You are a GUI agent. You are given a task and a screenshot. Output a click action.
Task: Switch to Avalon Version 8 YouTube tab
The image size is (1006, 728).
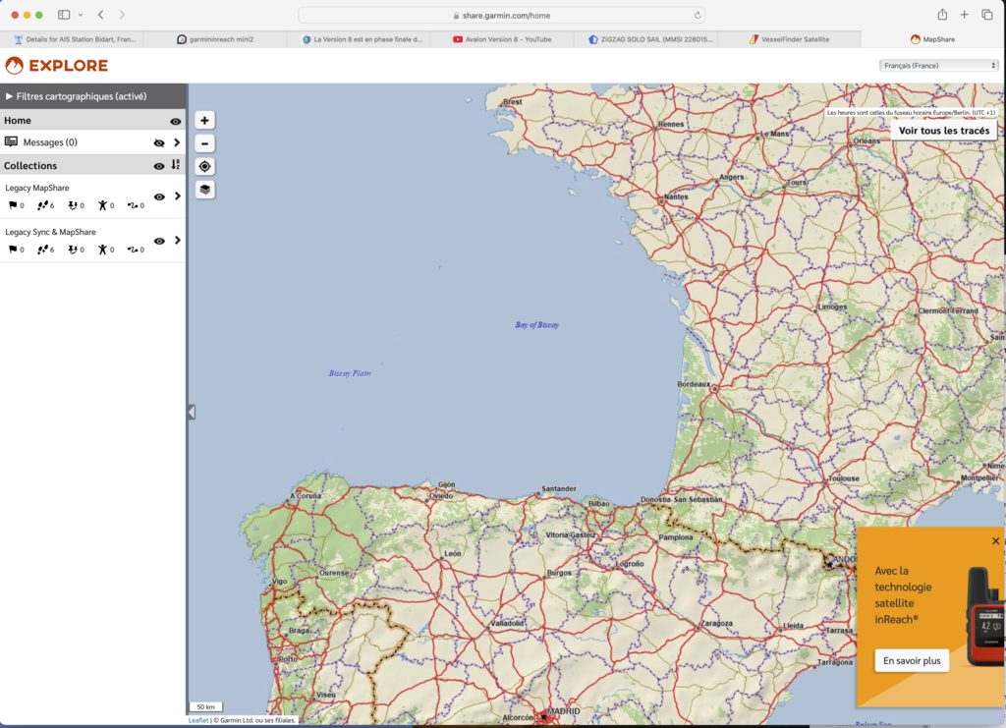(502, 39)
